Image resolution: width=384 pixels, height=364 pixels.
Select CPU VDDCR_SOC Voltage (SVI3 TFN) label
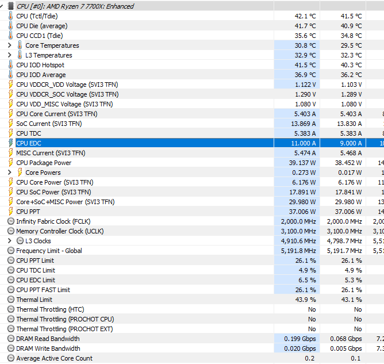click(67, 94)
